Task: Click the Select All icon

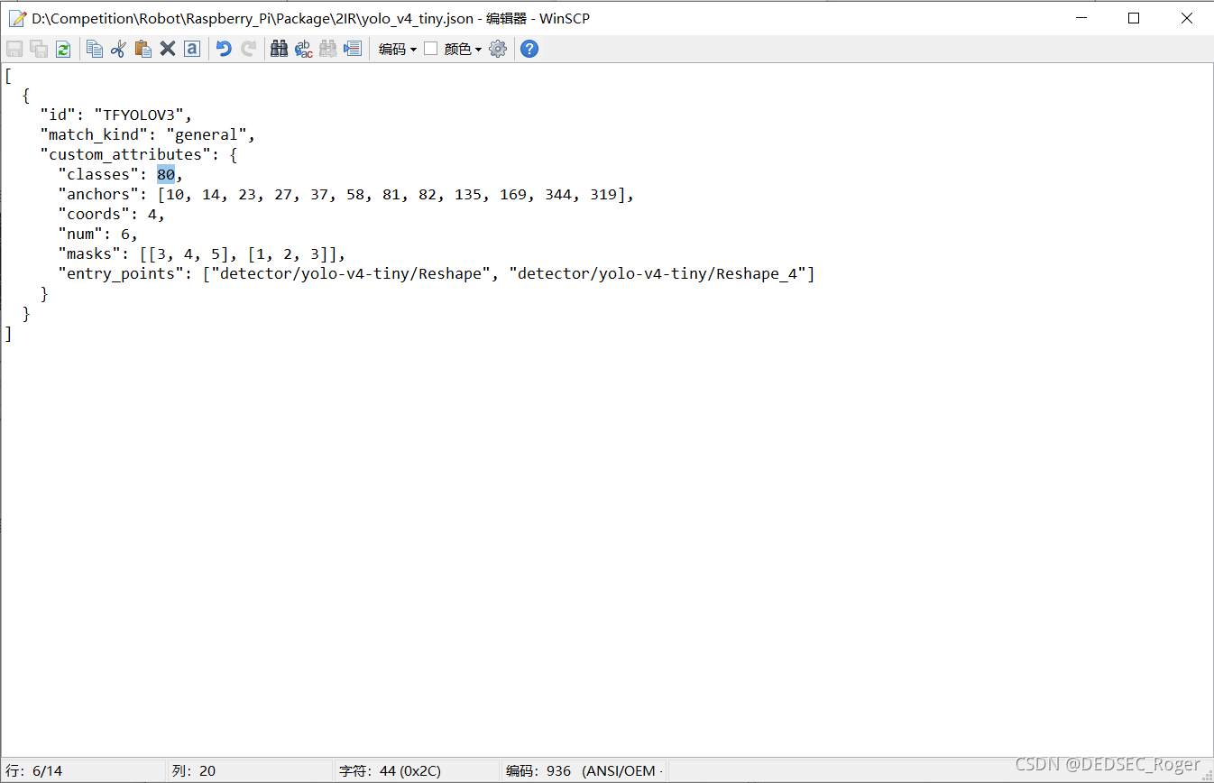Action: point(191,49)
